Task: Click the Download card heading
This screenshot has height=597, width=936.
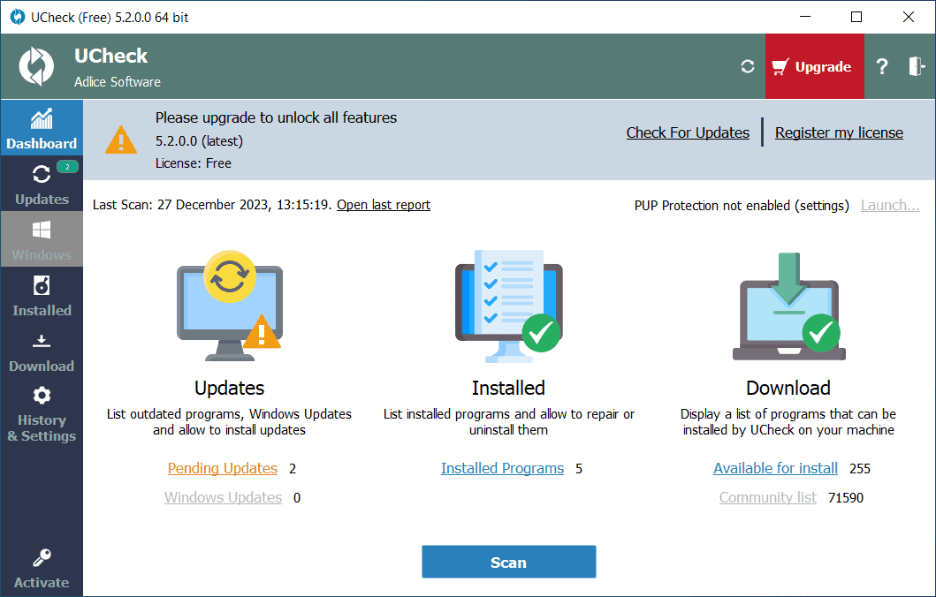Action: coord(788,388)
